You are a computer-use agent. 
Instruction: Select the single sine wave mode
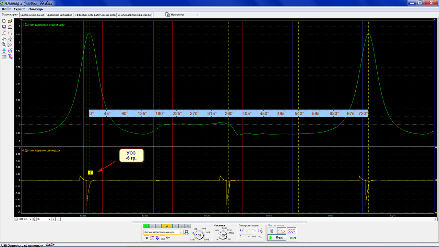(282, 231)
